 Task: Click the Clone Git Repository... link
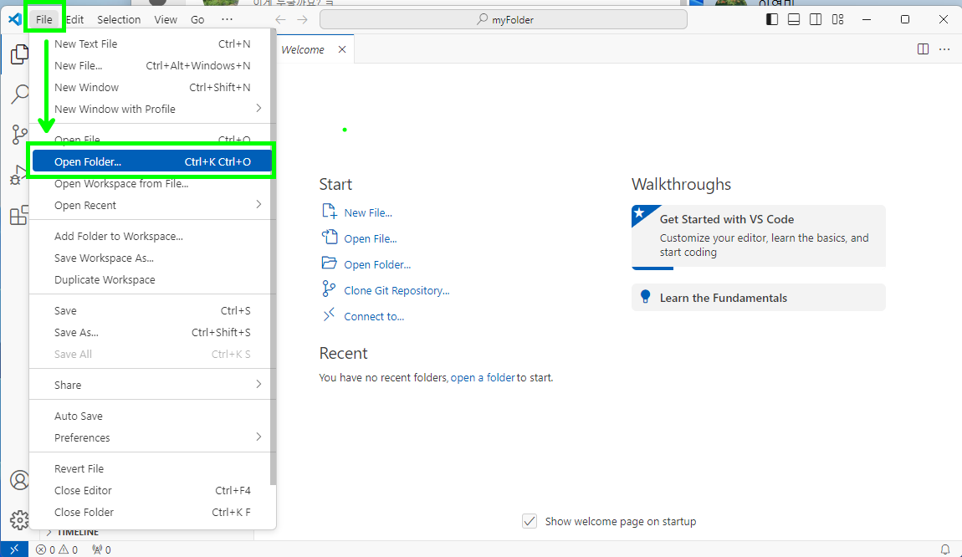(397, 291)
